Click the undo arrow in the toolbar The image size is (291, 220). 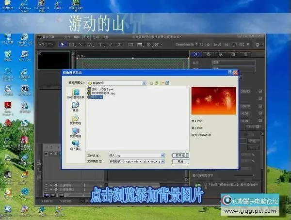(42, 45)
